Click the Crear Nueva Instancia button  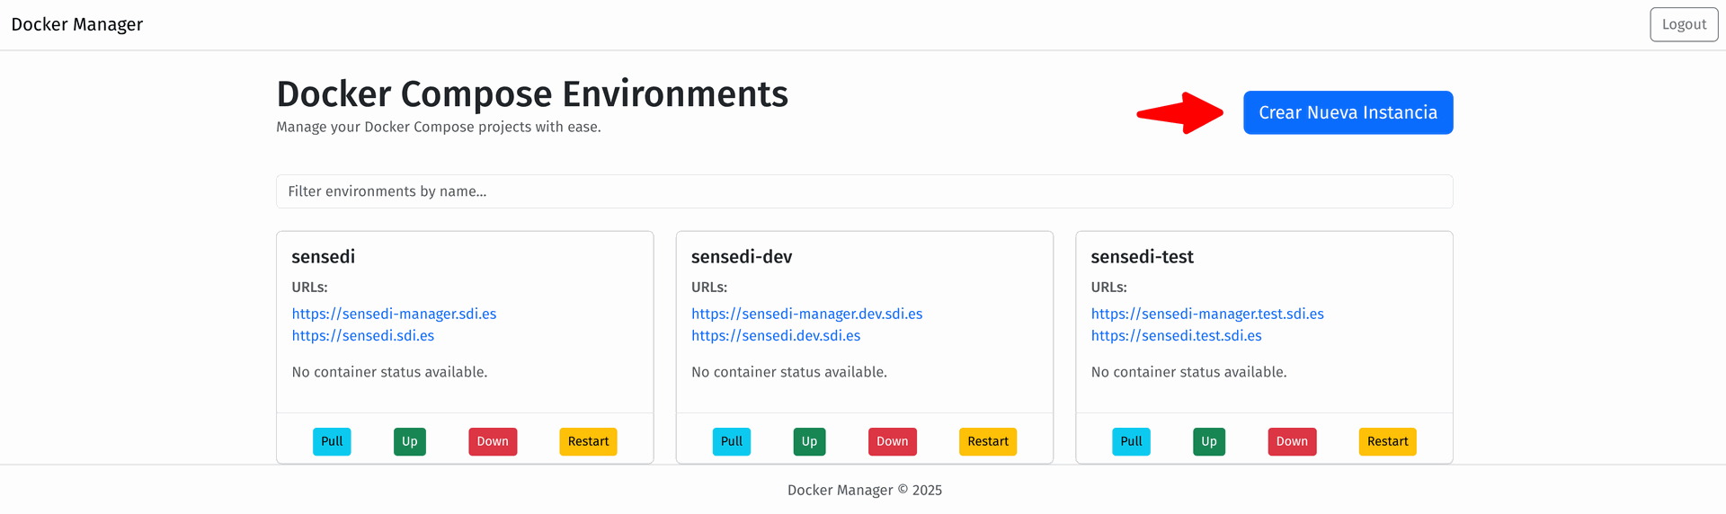1348,112
